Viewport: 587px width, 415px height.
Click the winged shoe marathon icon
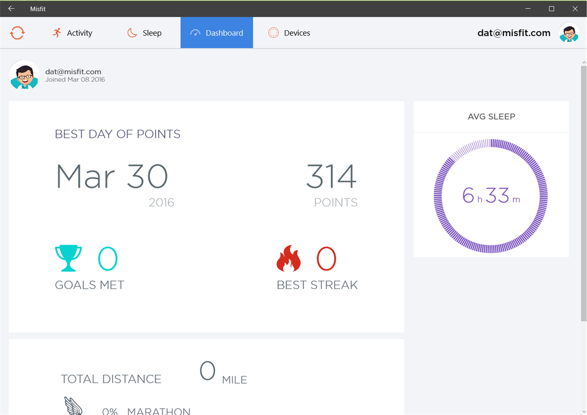pos(73,406)
